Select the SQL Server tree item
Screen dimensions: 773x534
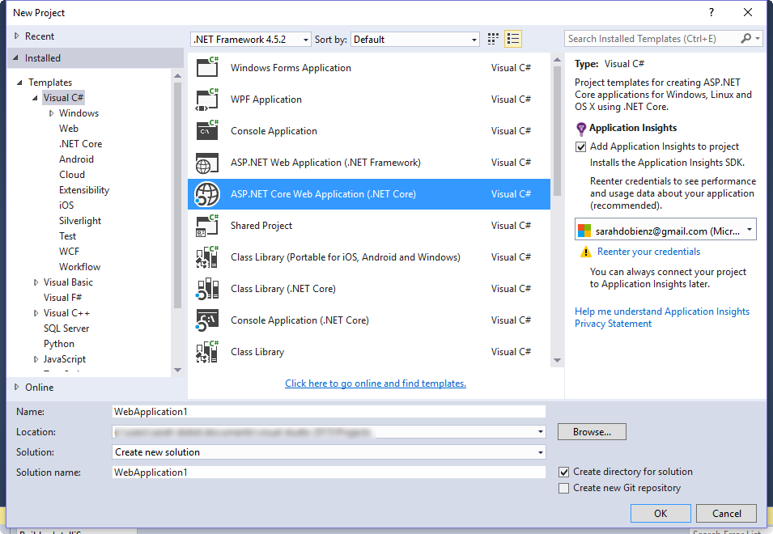click(x=66, y=328)
